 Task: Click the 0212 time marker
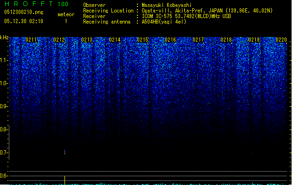click(x=59, y=40)
